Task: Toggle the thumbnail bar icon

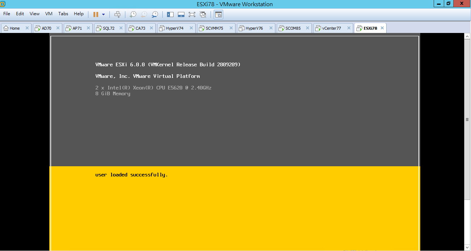Action: 181,14
